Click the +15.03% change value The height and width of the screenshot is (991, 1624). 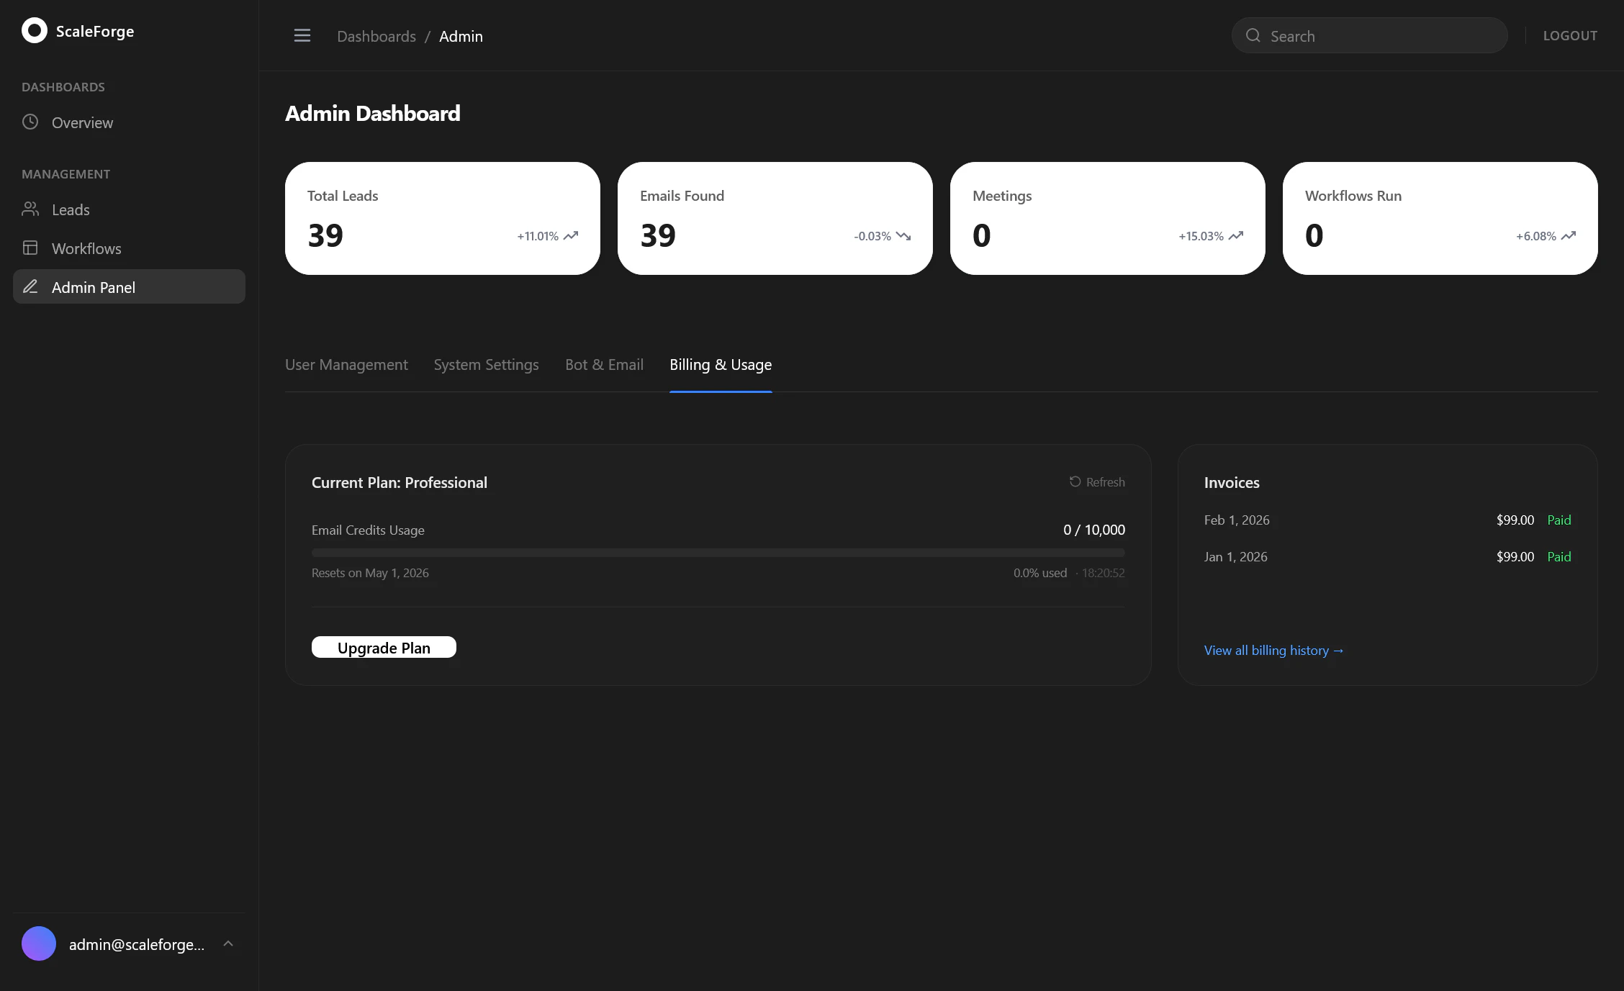[x=1201, y=236]
